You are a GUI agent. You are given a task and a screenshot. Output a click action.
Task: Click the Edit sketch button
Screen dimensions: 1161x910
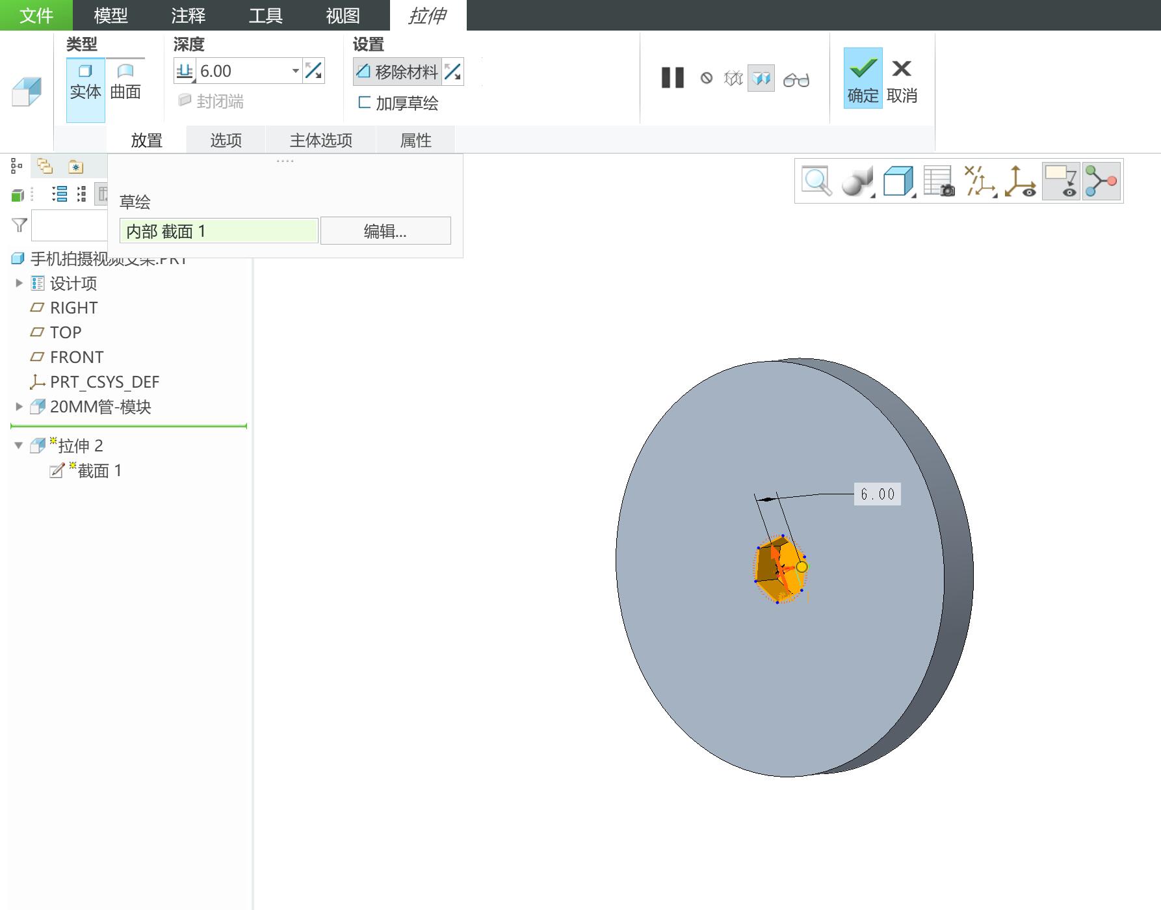point(385,231)
